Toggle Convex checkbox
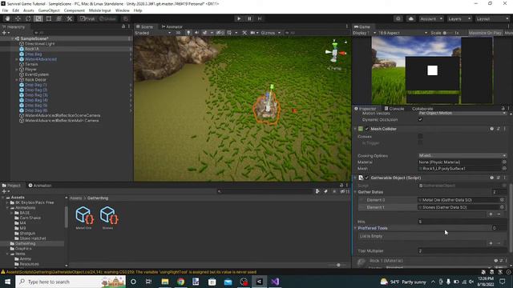This screenshot has width=513, height=288. pos(420,136)
